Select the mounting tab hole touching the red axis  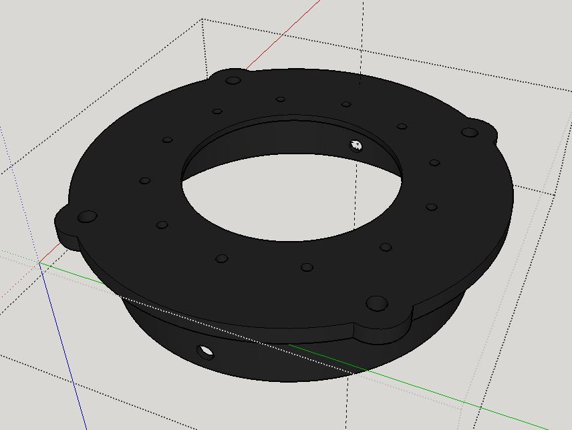click(233, 80)
